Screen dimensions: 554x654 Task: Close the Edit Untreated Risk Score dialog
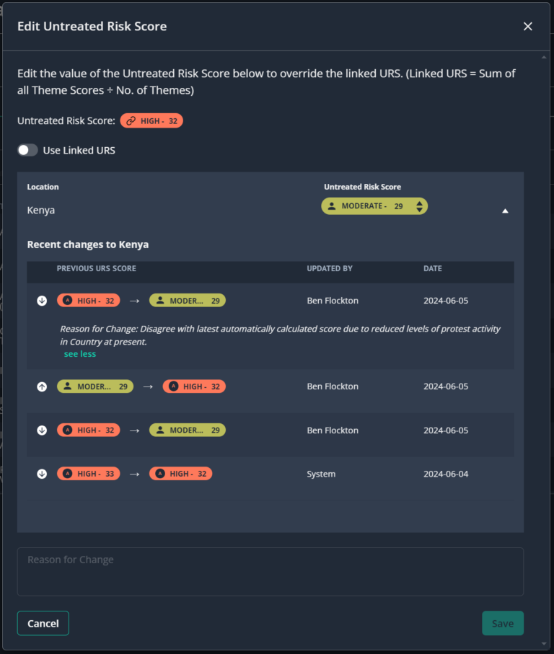528,26
